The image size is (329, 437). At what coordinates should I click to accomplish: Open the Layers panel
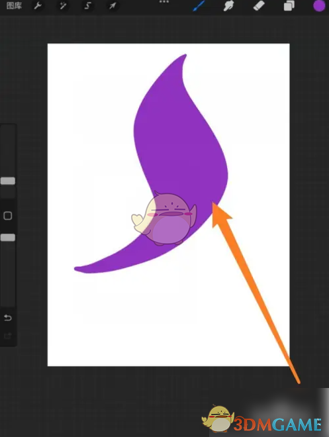pos(289,6)
